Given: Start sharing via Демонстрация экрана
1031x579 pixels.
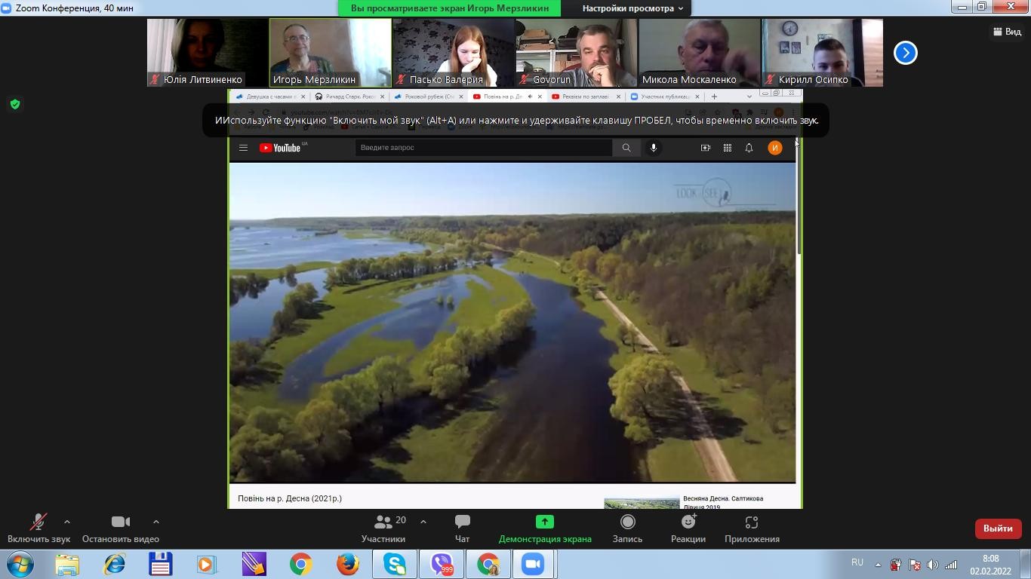Looking at the screenshot, I should point(545,528).
